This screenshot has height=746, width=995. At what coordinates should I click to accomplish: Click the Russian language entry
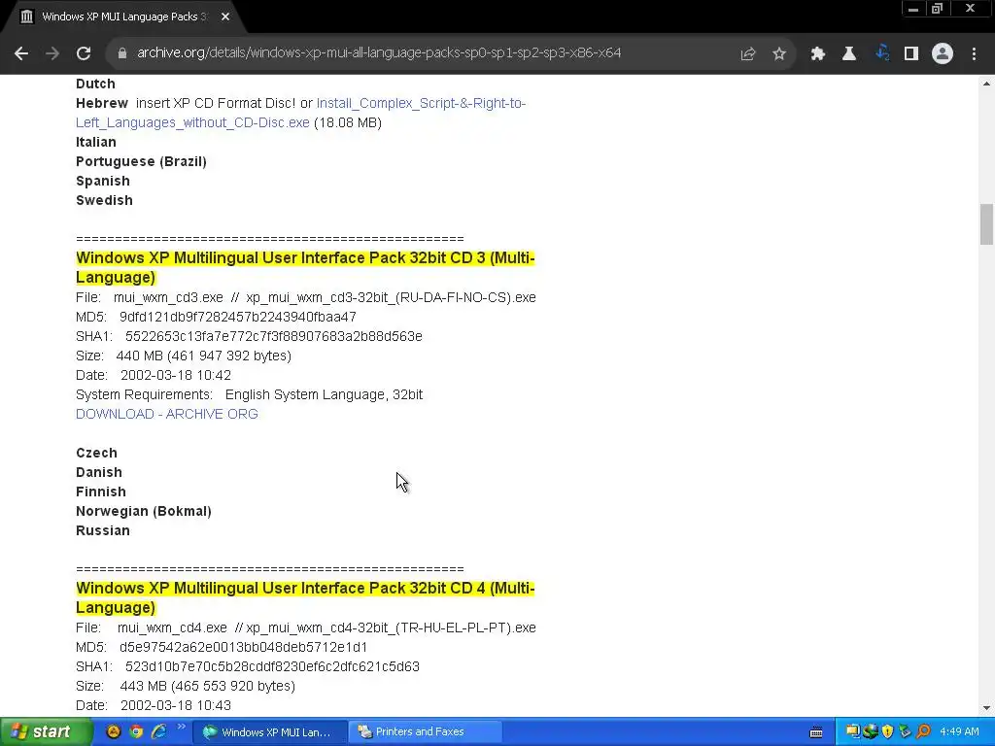(103, 531)
